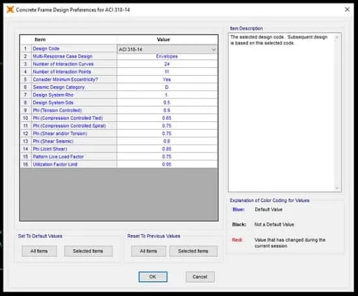Close the Concrete Frame Design Preferences dialog
This screenshot has height=296, width=358.
[347, 10]
